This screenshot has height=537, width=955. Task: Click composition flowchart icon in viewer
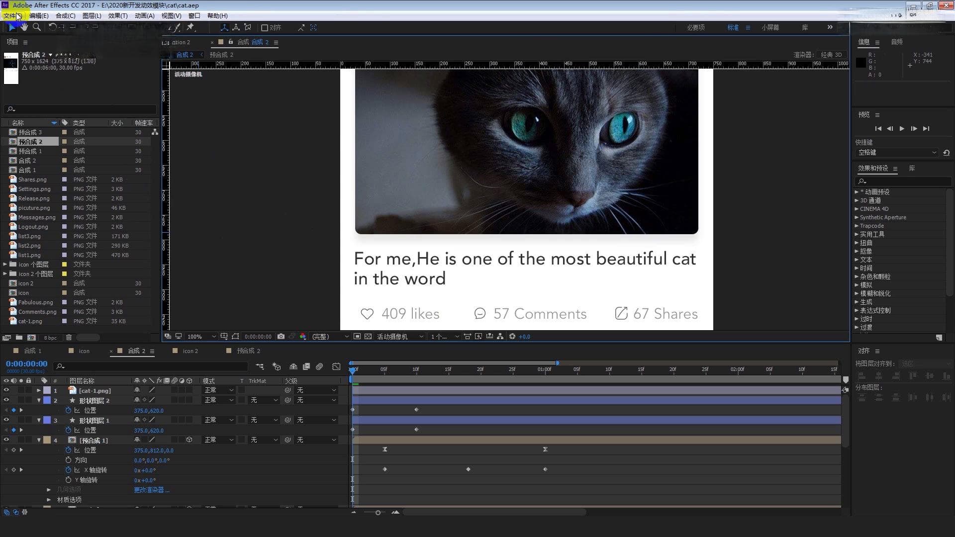point(500,337)
